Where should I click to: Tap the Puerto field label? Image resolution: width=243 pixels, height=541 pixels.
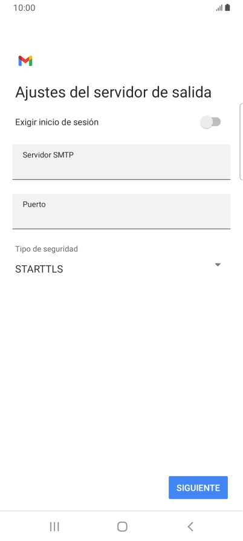pos(34,204)
